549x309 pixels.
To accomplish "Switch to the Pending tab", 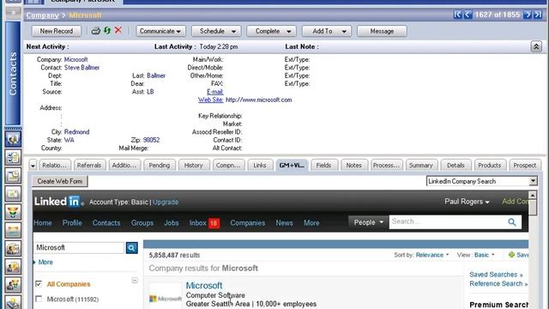I will [x=159, y=166].
